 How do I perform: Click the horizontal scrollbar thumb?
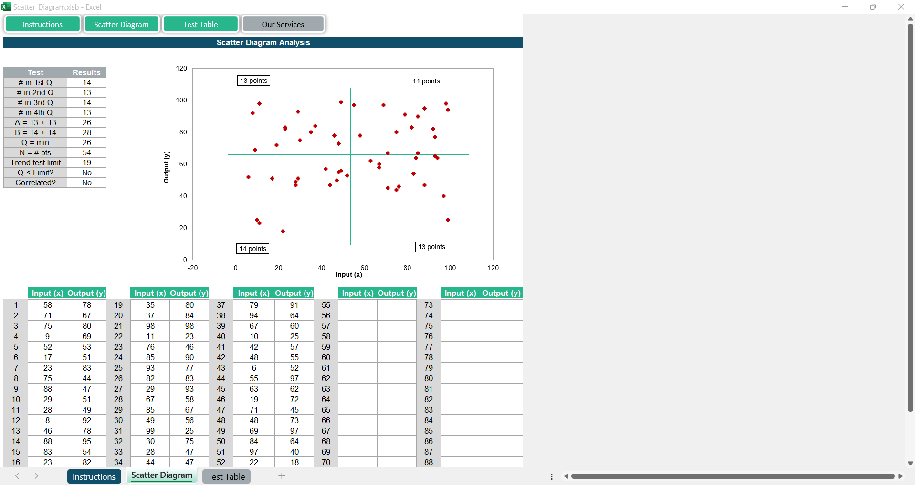(x=733, y=476)
